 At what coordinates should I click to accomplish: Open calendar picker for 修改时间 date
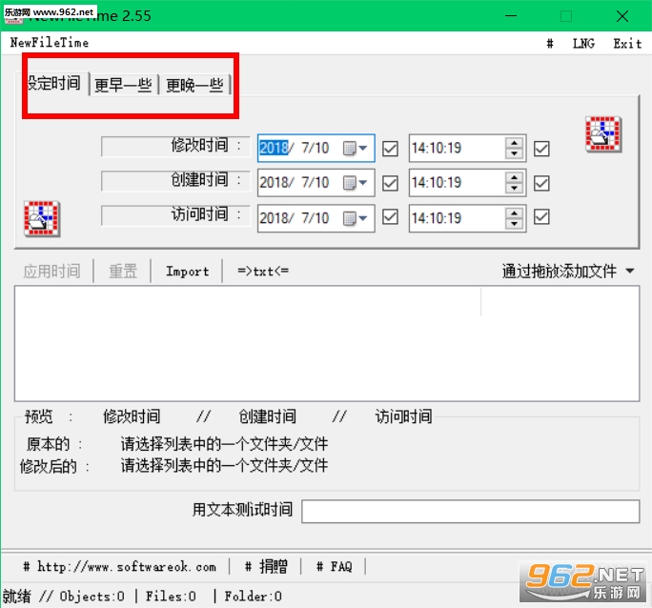(356, 148)
